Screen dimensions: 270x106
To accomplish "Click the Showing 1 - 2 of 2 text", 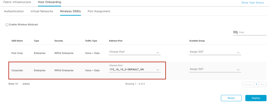I will (135, 84).
